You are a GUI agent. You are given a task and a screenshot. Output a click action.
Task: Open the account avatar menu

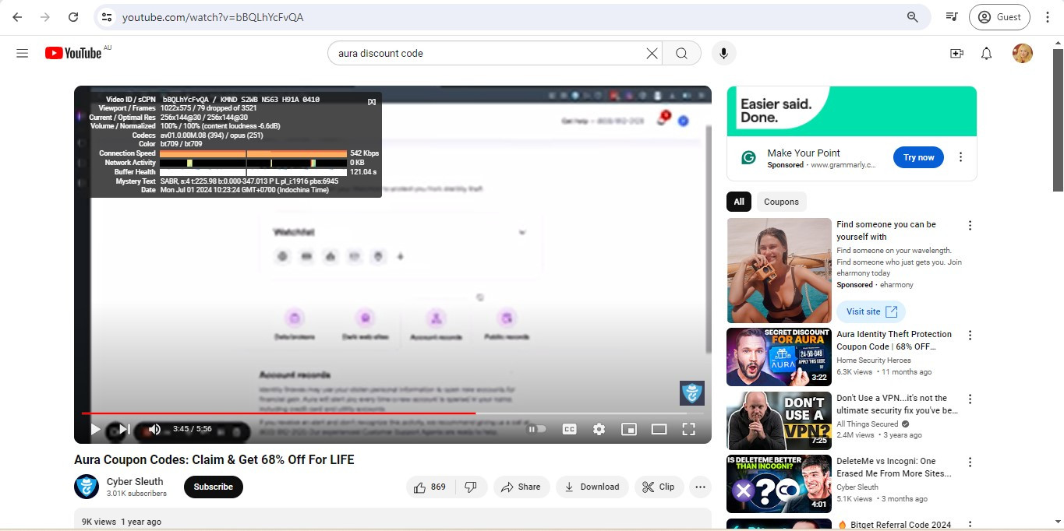(x=1023, y=53)
